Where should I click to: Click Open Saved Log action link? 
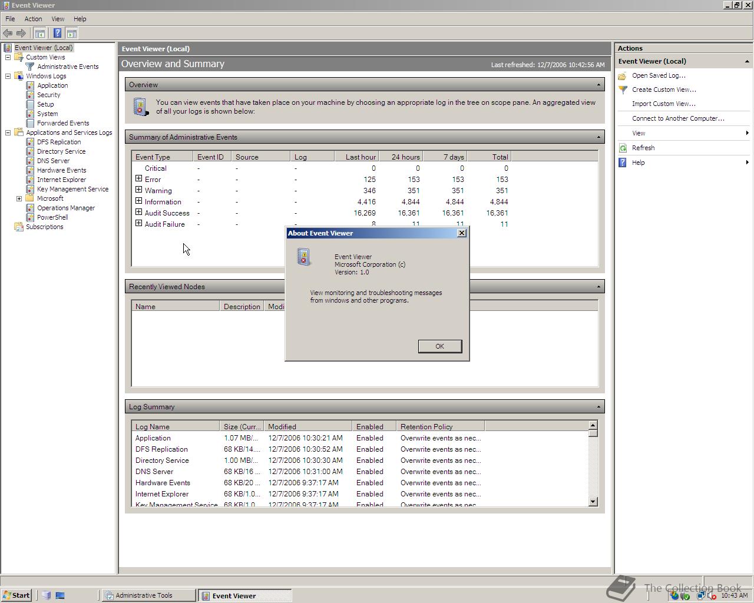[x=659, y=75]
